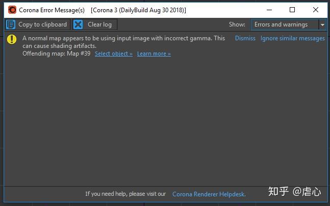Follow the Select object link
The width and height of the screenshot is (330, 206).
114,54
